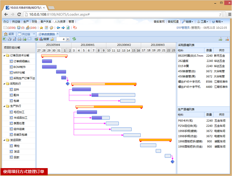Viewport: 232px width, 176px height.
Task: Open the 生产 menu
Action: coord(26,22)
